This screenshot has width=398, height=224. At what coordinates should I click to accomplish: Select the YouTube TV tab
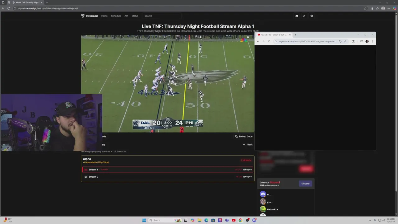coord(274,35)
